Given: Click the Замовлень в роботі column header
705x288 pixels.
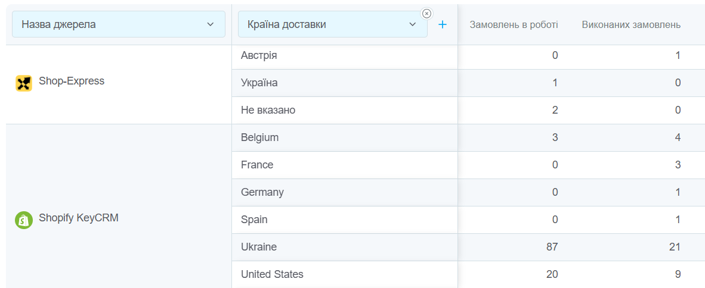Looking at the screenshot, I should click(x=514, y=25).
